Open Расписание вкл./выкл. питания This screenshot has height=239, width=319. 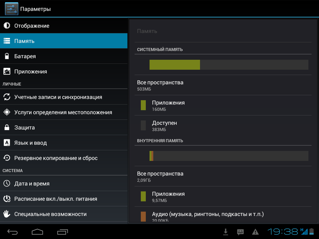(x=64, y=199)
